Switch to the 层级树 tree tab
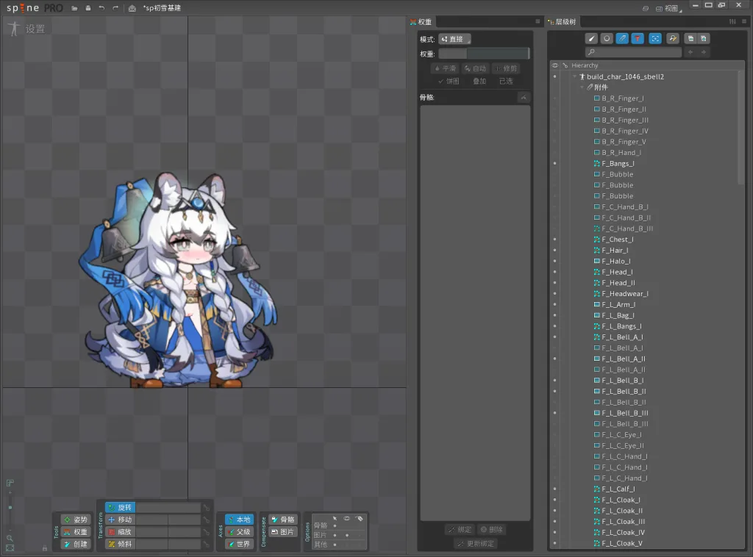753x557 pixels. click(x=565, y=22)
